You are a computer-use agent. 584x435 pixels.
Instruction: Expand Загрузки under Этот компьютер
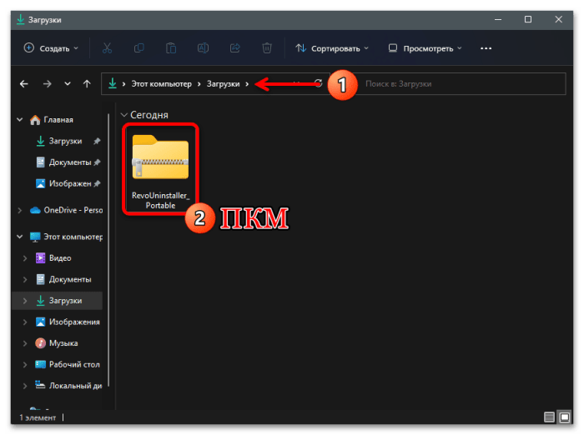tap(25, 301)
